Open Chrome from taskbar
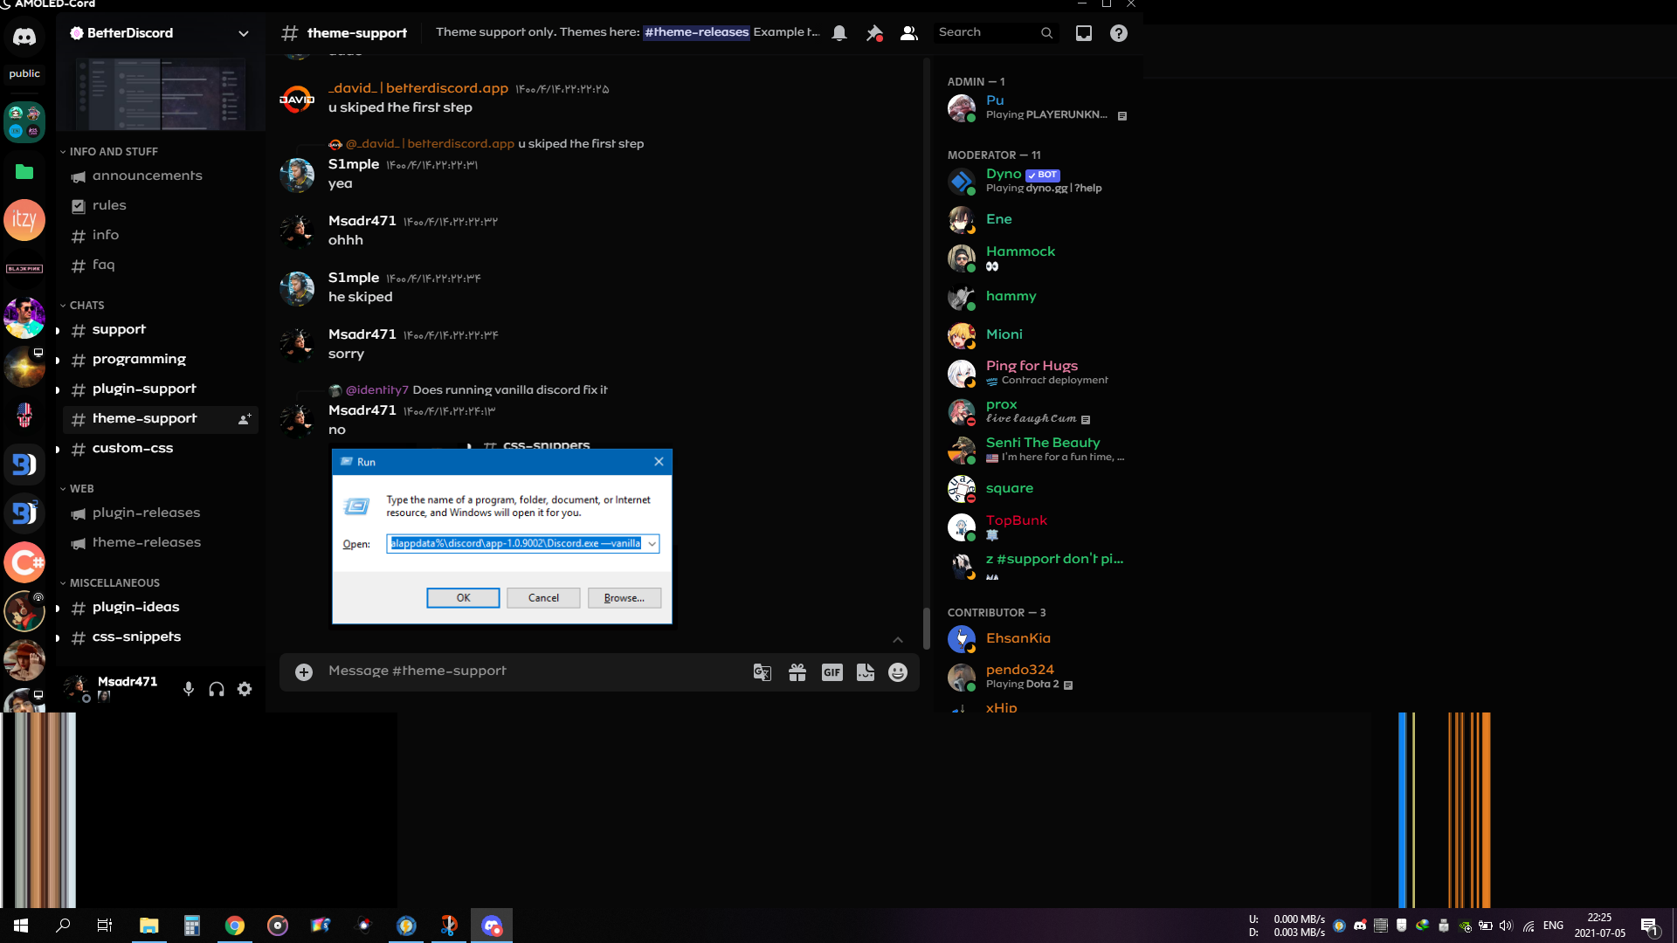1677x943 pixels. pyautogui.click(x=235, y=926)
